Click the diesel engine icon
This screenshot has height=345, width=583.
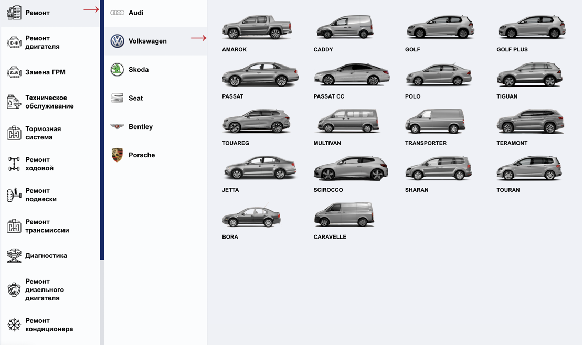click(x=14, y=289)
